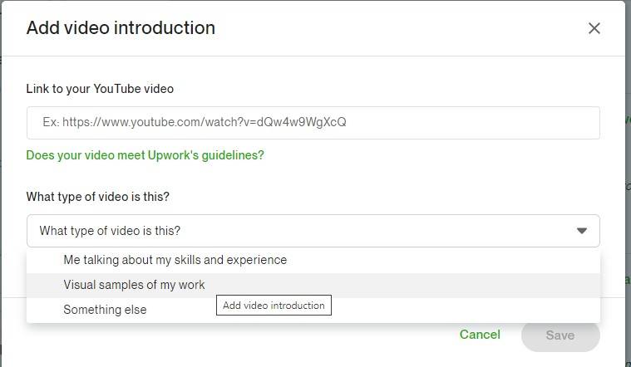Close the Add video introduction dialog
Screen dimensions: 631x367
click(594, 28)
